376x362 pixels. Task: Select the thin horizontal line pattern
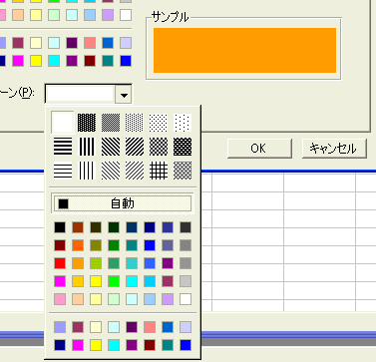click(63, 171)
